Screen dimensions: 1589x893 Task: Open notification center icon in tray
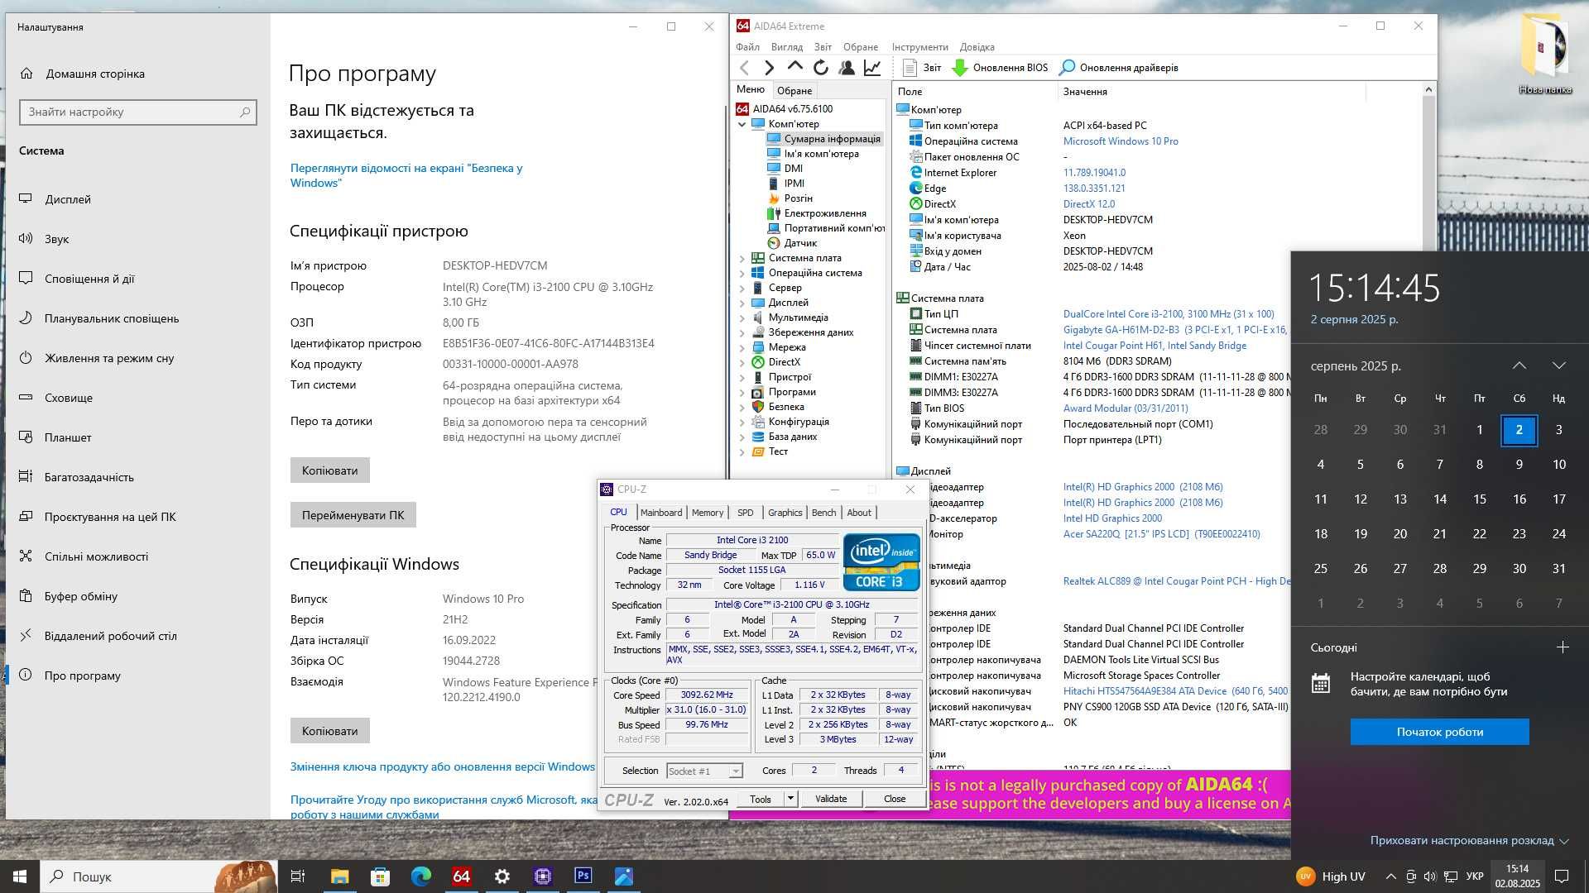[1562, 876]
